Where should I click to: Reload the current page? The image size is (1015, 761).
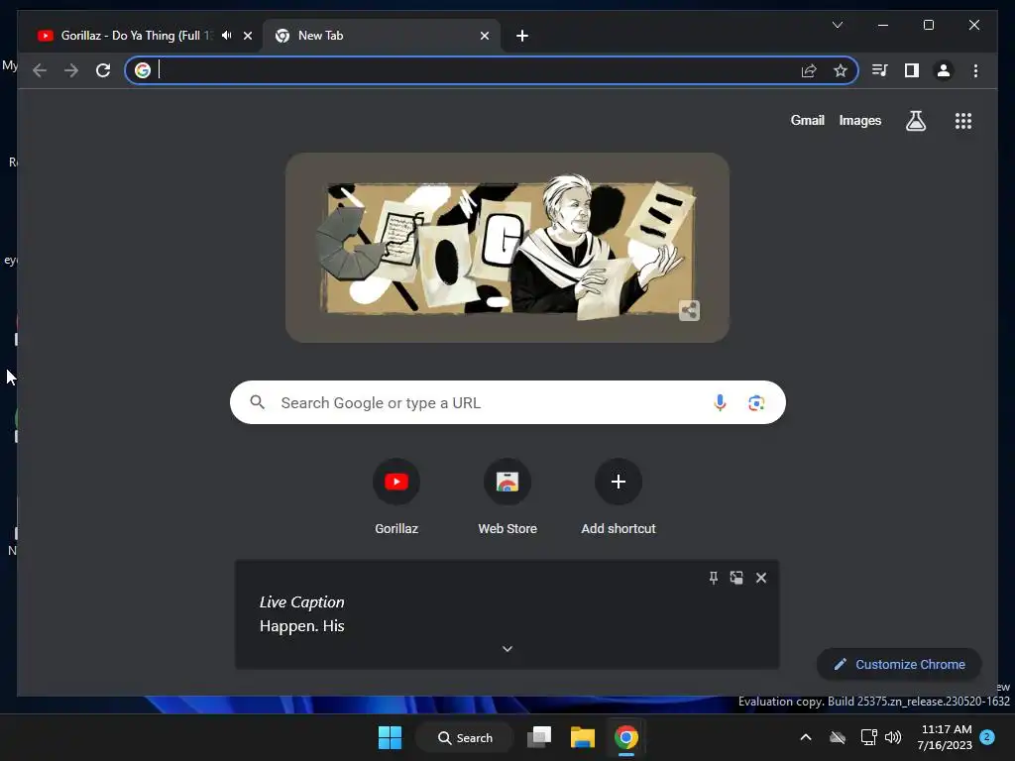(x=103, y=70)
